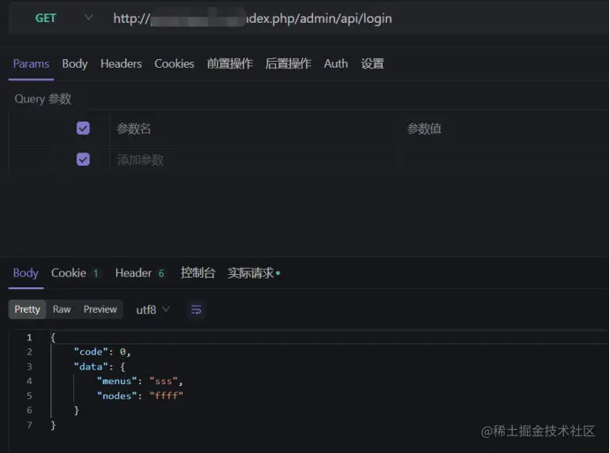Select the Pretty view button
The width and height of the screenshot is (610, 453).
click(27, 309)
